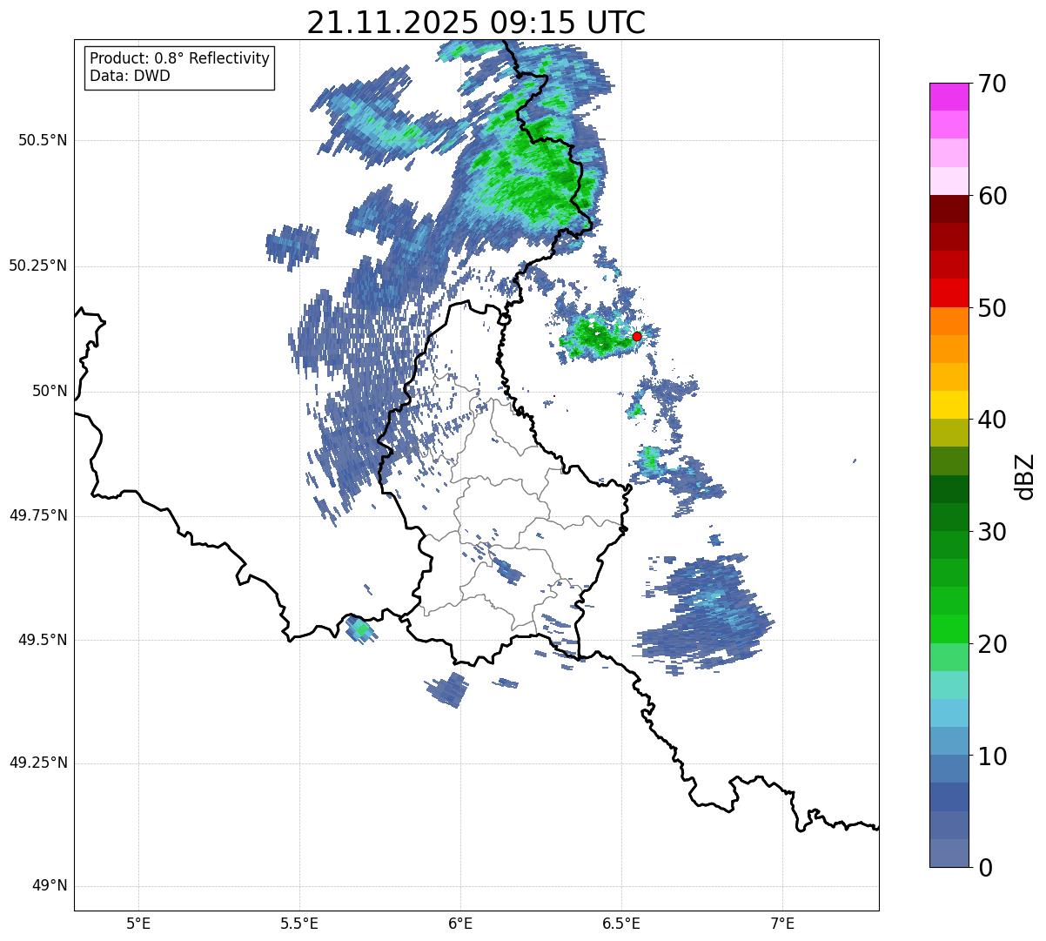Screen dimensions: 1046x941
Task: Pick the bright green colorbar segment above 20
Action: coord(949,628)
